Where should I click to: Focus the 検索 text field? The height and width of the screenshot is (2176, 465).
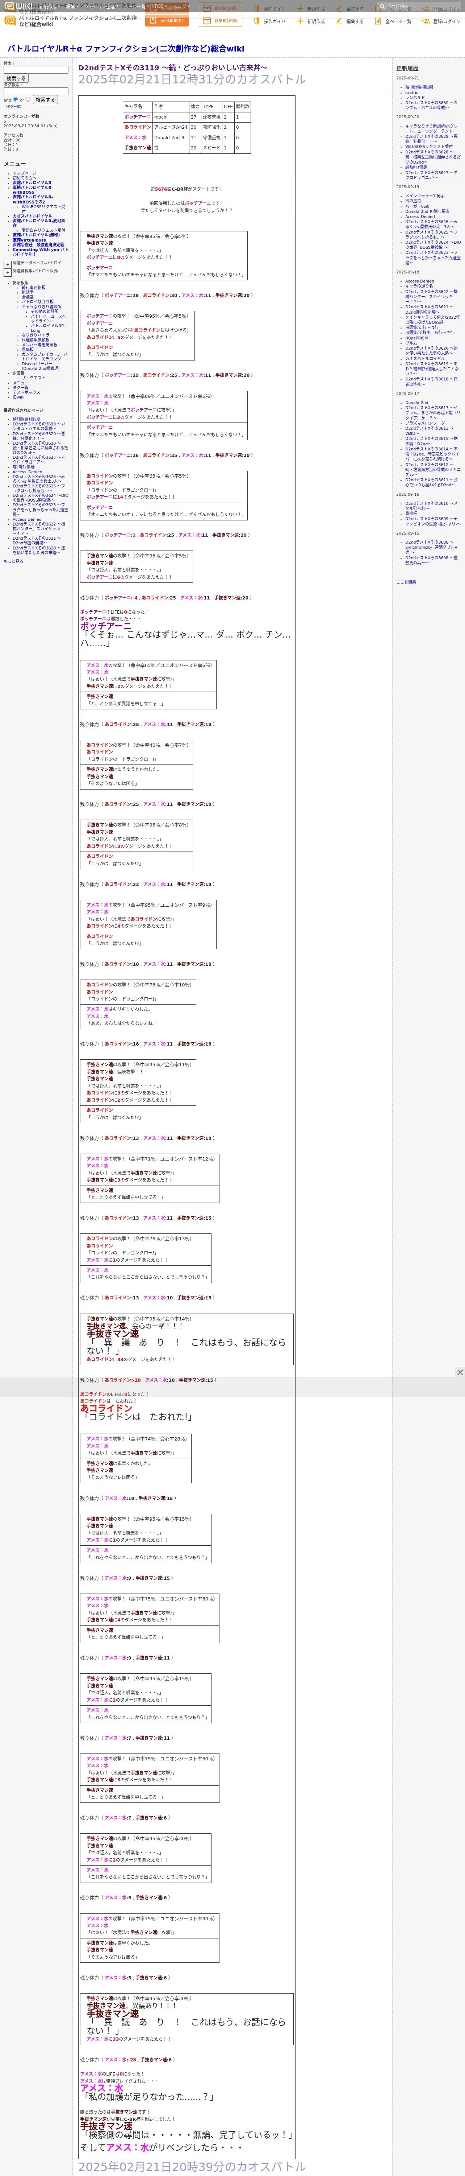pyautogui.click(x=36, y=70)
